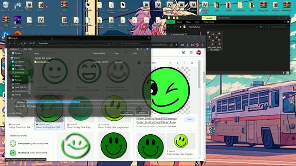Open the SETUP desktop file
Screen dimensions: 296x166
point(29,21)
